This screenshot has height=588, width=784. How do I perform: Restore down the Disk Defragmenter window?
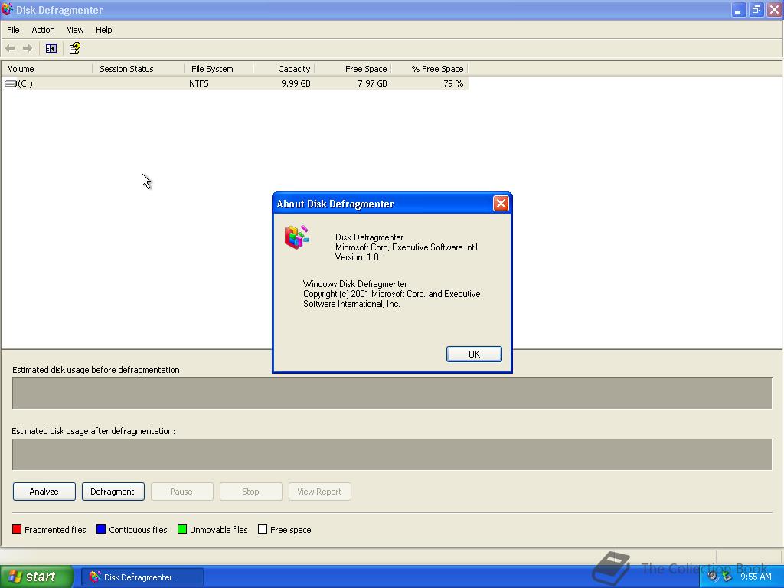click(x=756, y=9)
